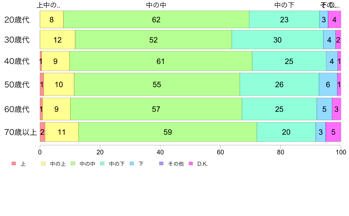The width and height of the screenshot is (349, 216).
Task: Select the 20歳代 green segment labeled 62
Action: pos(156,19)
